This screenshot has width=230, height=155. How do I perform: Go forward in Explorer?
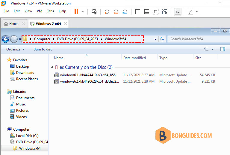pyautogui.click(x=14, y=39)
